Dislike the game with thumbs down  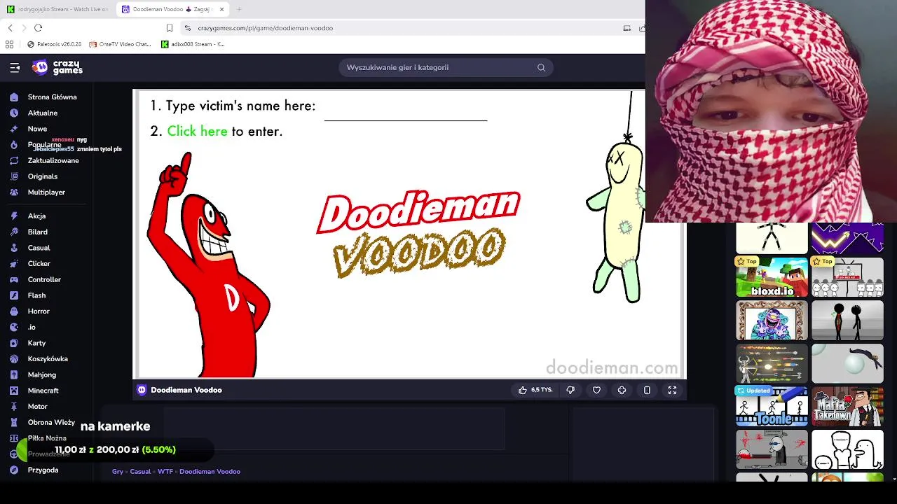(x=570, y=390)
